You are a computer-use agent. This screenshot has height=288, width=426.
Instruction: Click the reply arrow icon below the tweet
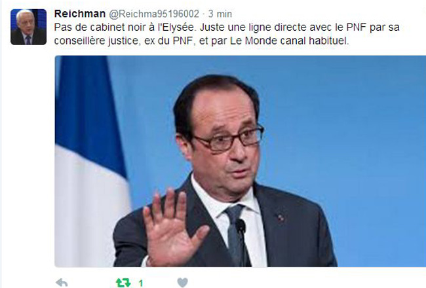pyautogui.click(x=62, y=283)
